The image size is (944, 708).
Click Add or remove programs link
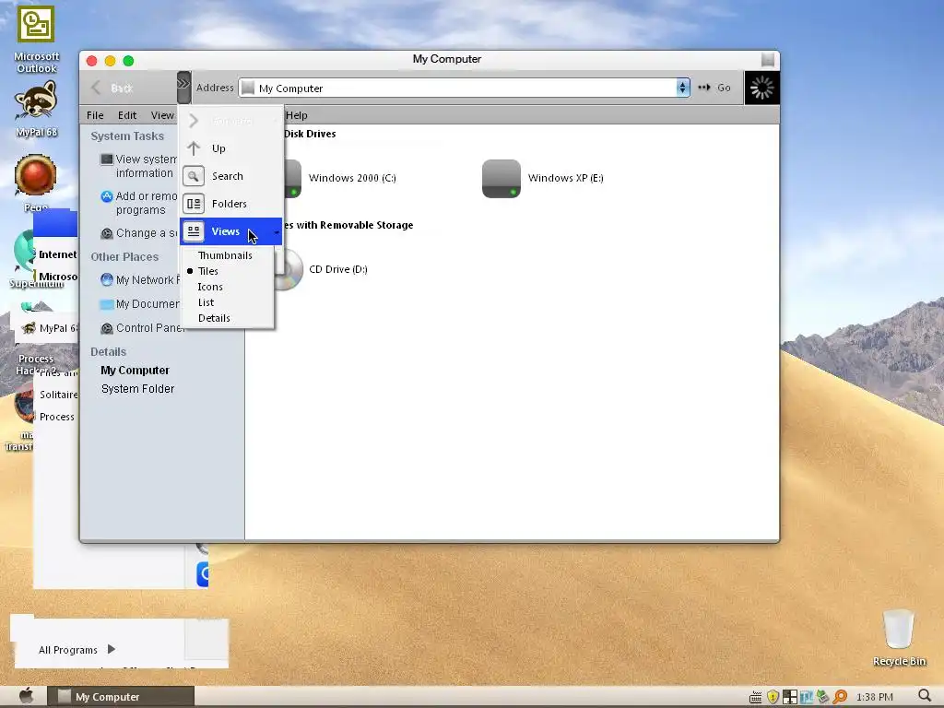coord(146,203)
